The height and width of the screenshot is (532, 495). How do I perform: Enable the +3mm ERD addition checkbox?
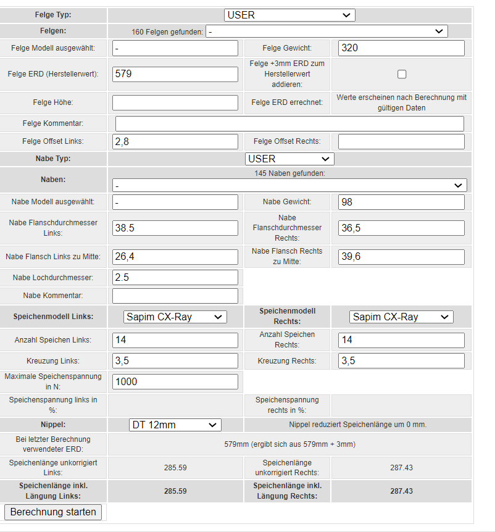point(402,74)
